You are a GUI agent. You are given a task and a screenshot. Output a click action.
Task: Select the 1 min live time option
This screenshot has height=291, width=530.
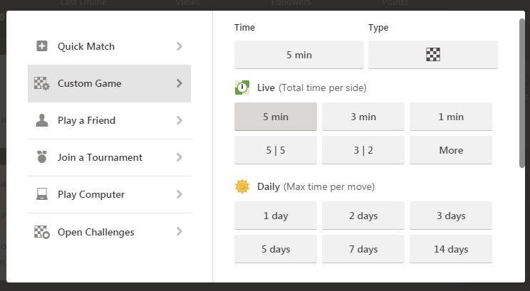450,117
